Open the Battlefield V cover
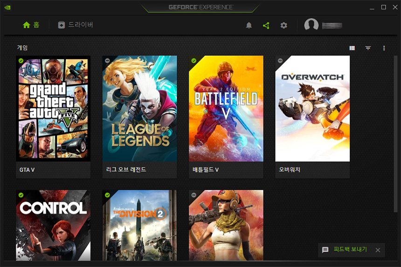Screen dimensions: 401x267 point(226,108)
